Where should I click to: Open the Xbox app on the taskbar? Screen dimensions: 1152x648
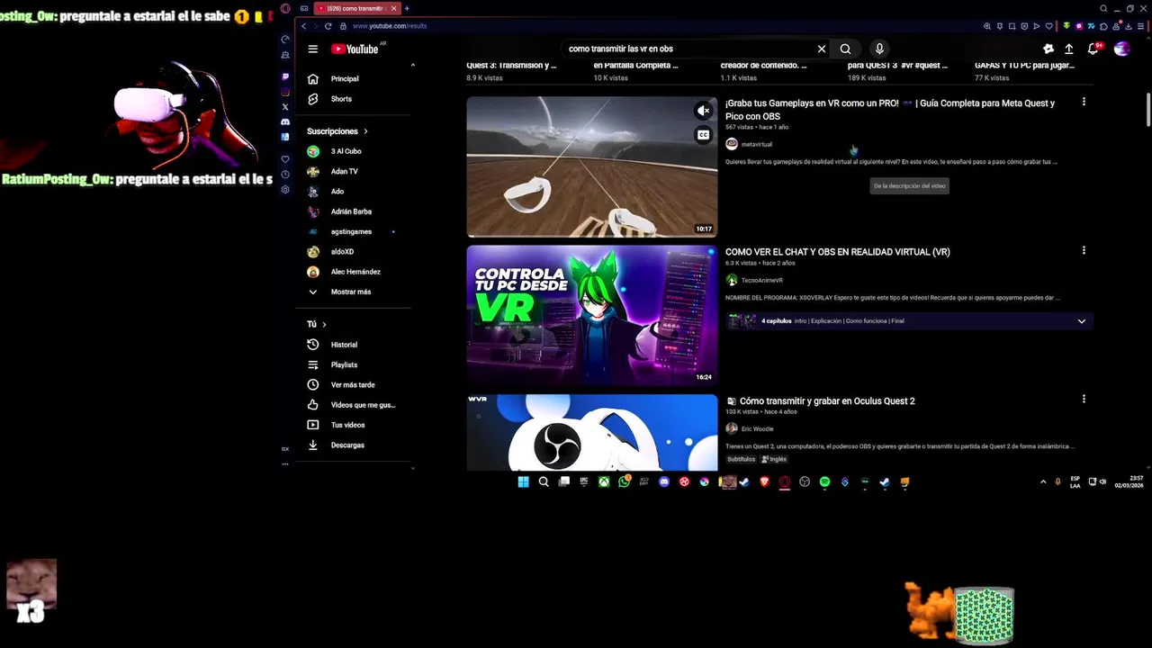click(x=604, y=482)
